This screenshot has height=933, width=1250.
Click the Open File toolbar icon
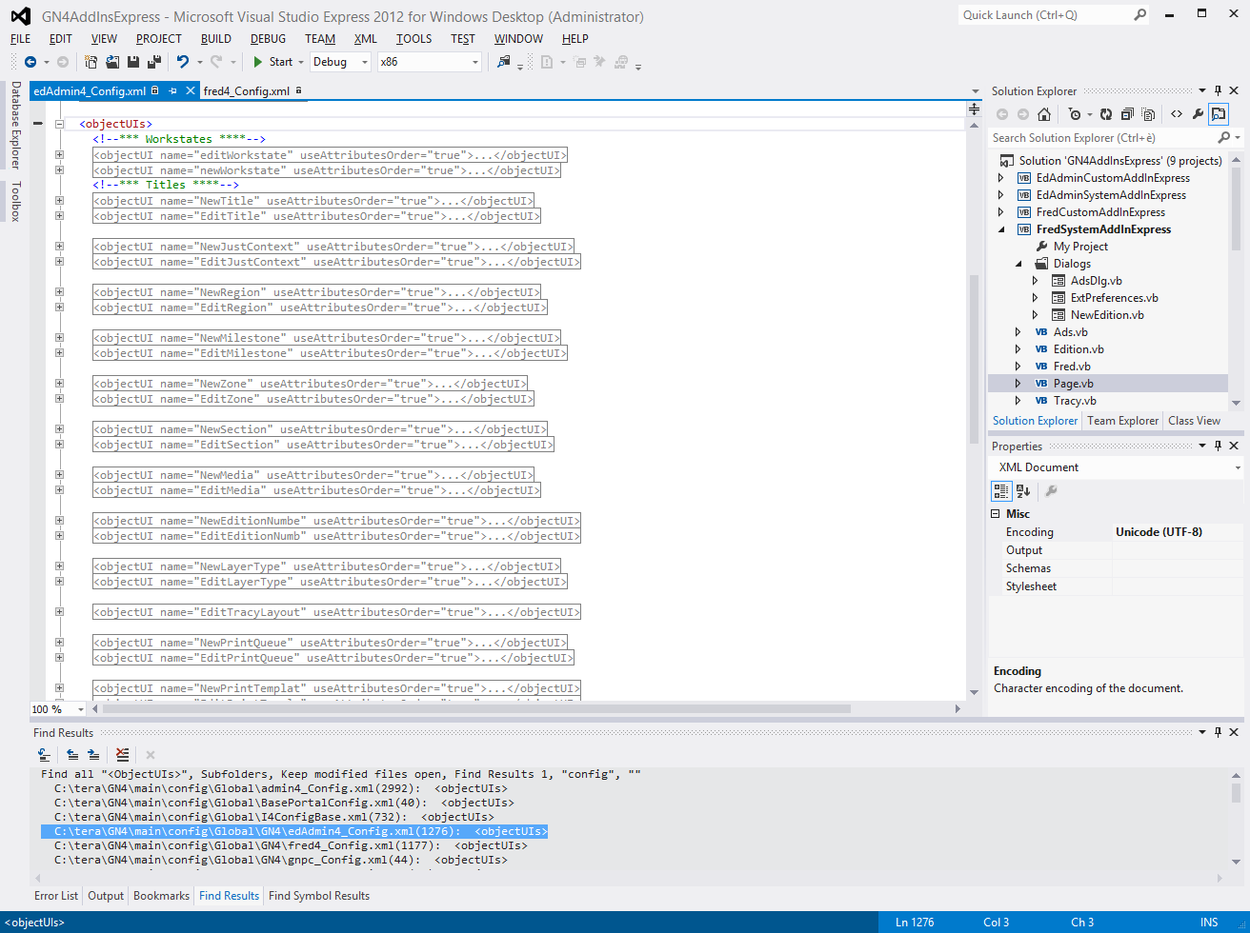112,62
